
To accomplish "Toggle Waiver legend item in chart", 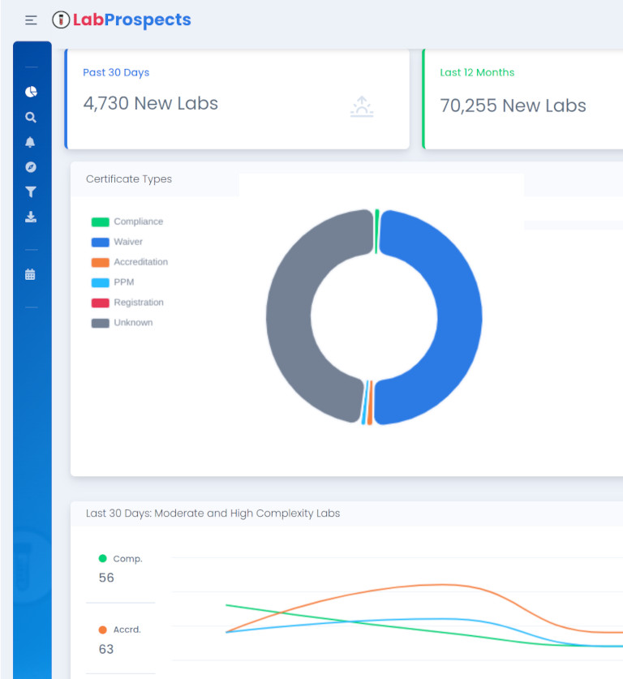I will tap(127, 242).
